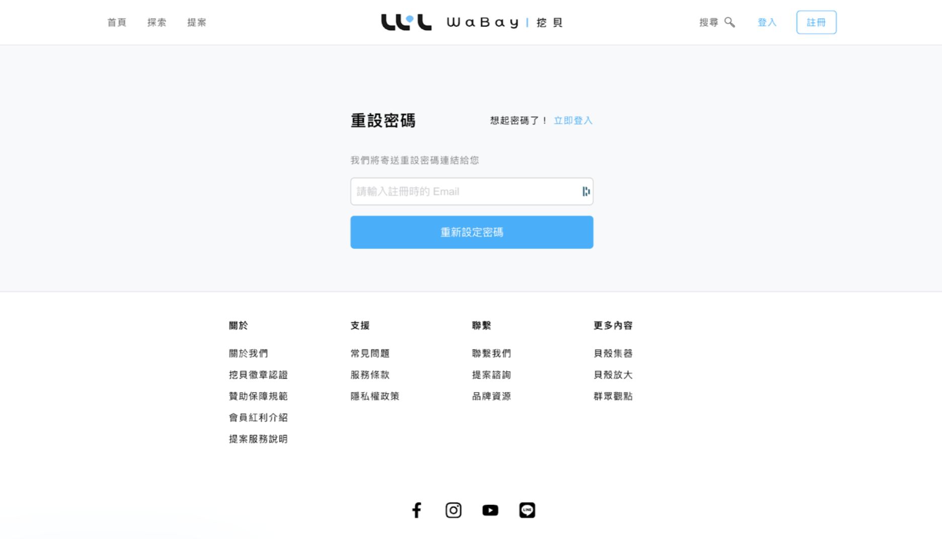Open the LINE social icon

click(x=527, y=510)
